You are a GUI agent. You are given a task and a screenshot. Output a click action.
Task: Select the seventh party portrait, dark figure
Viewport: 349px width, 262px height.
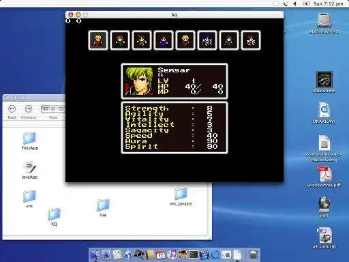coord(229,40)
